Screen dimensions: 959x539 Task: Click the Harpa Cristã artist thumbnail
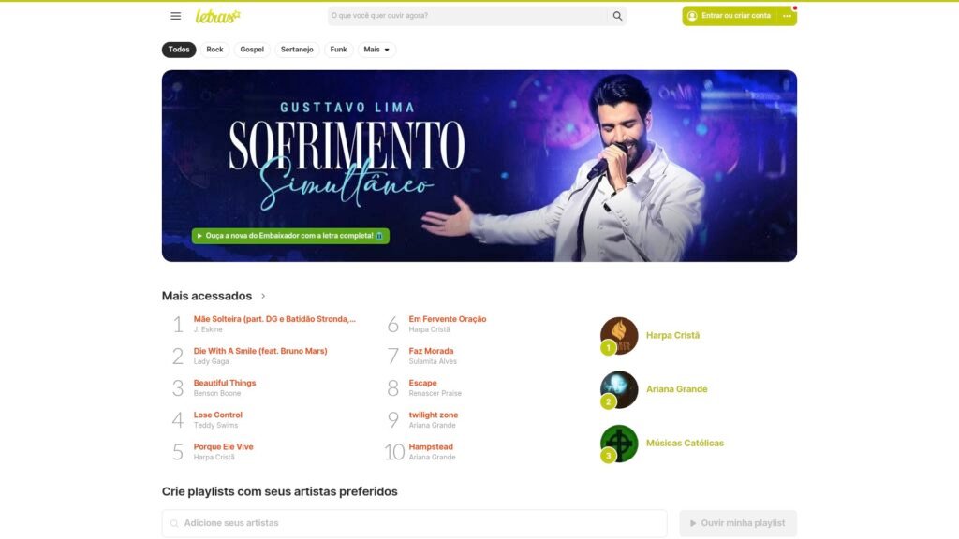pos(619,336)
